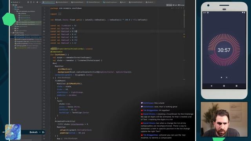Select the ui.theme package row
Viewport: 251px width, 141px height.
click(x=22, y=13)
